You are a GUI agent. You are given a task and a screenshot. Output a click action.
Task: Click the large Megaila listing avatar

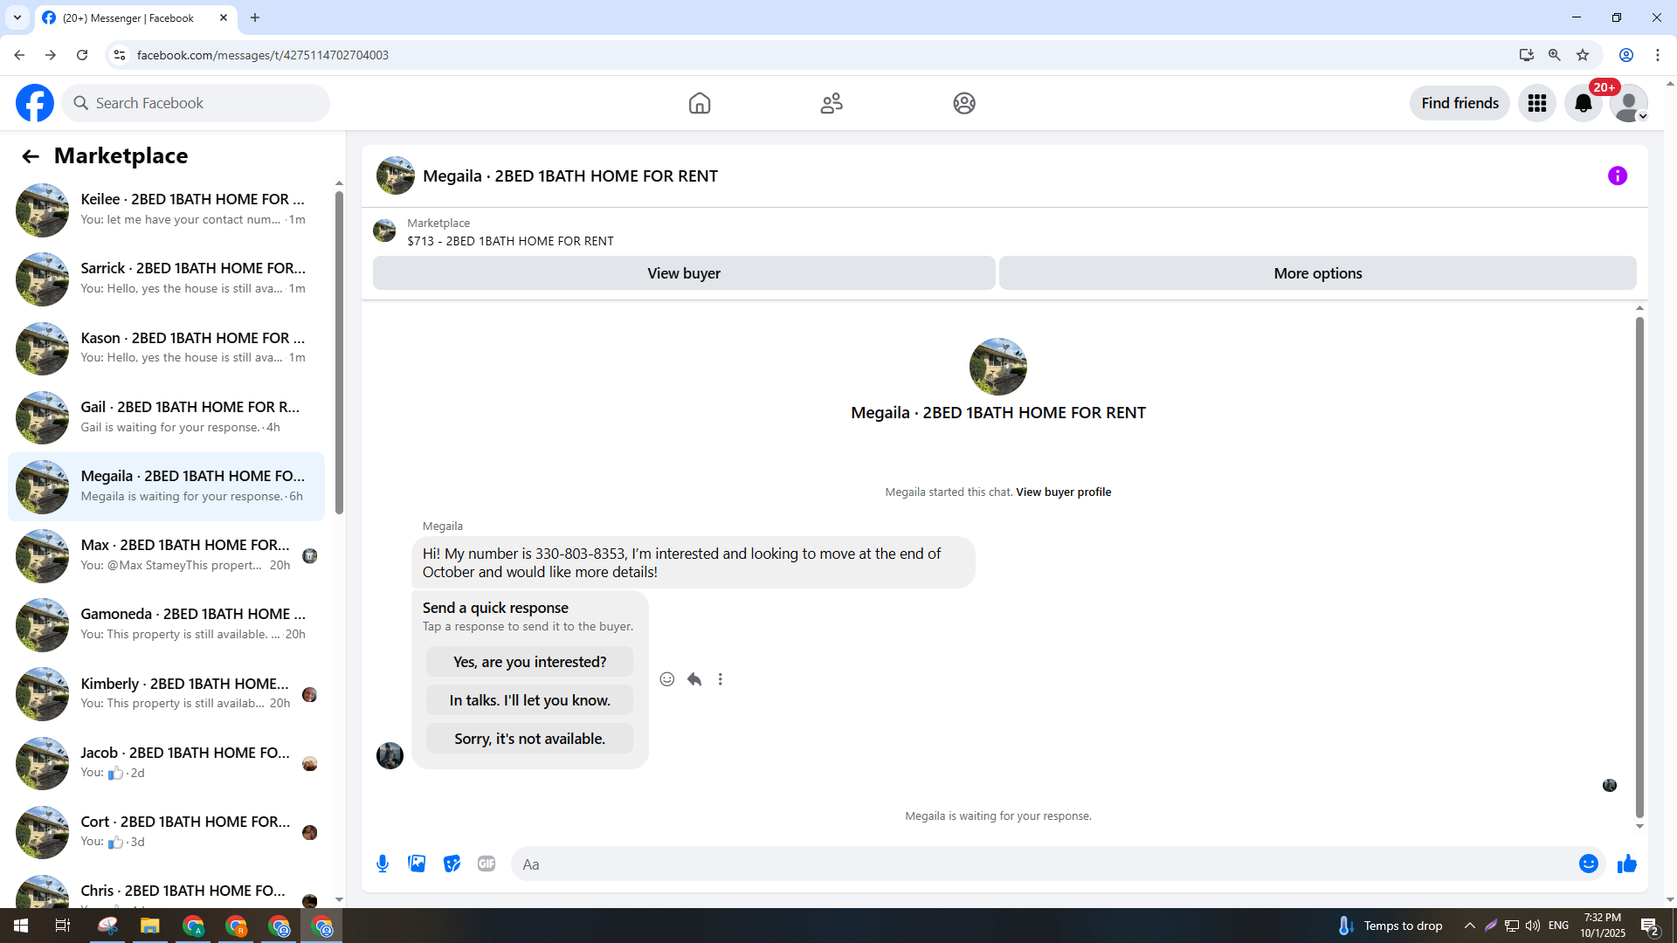pos(998,367)
